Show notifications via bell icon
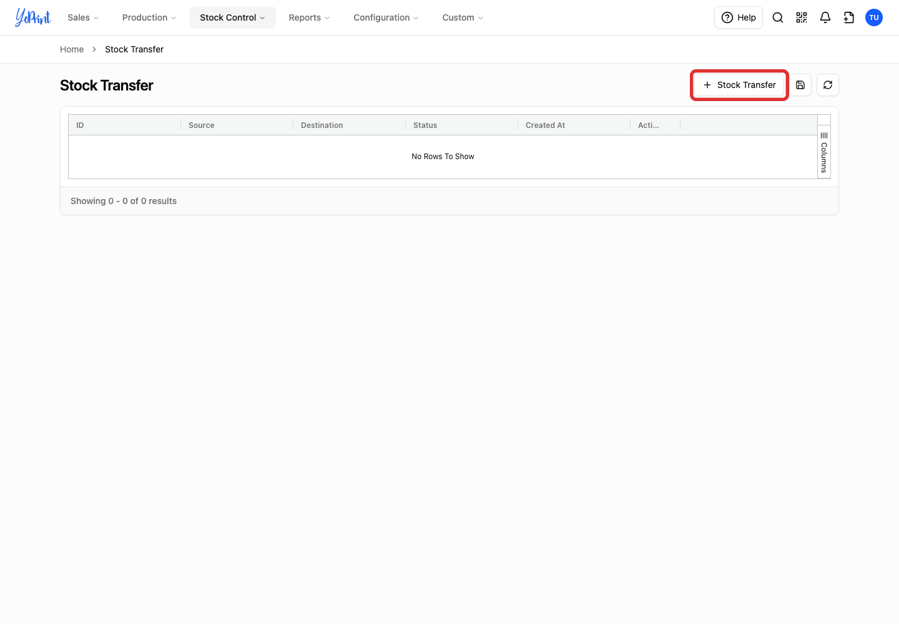899x624 pixels. (x=825, y=17)
